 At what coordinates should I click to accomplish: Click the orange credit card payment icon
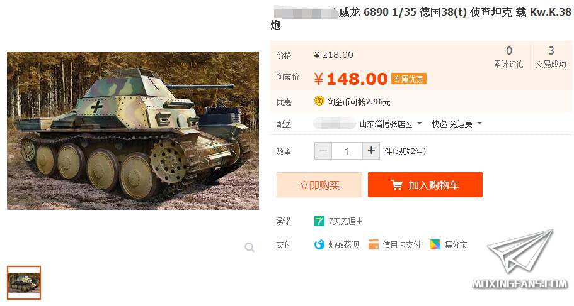click(x=374, y=244)
